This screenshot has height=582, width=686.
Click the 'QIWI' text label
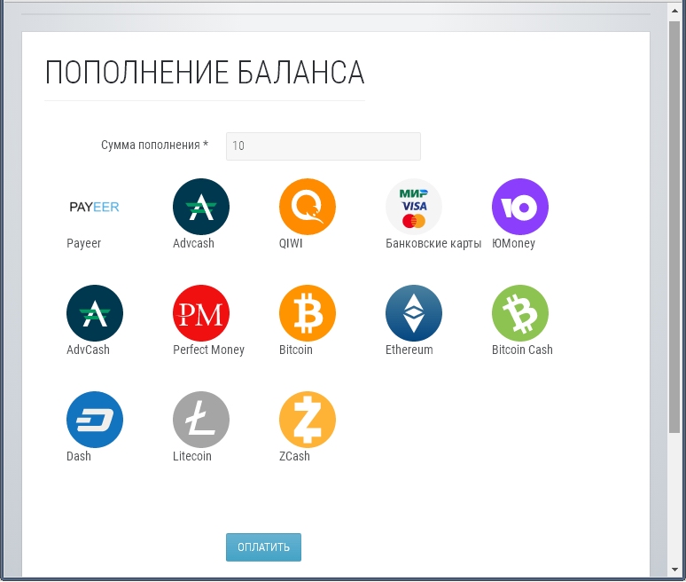(291, 243)
